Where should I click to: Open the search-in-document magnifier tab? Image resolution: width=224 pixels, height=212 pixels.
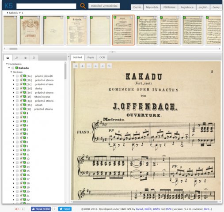17,58
